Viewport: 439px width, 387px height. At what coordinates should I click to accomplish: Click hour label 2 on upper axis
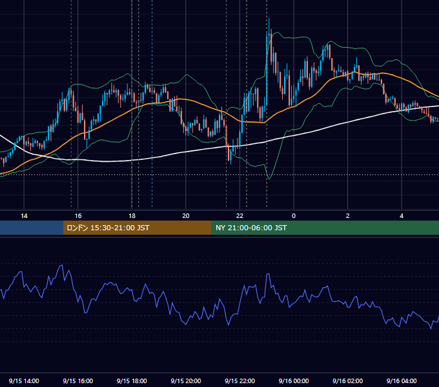[x=348, y=216]
